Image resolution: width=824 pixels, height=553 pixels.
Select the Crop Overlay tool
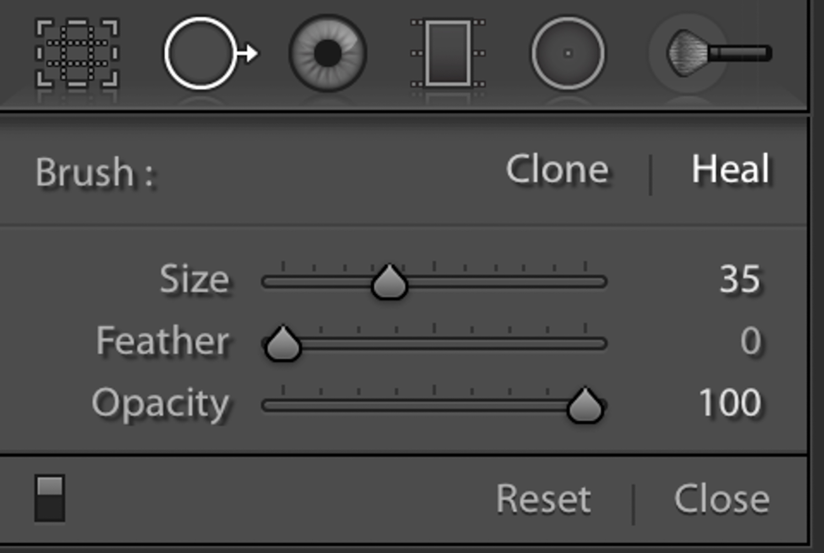tap(77, 53)
